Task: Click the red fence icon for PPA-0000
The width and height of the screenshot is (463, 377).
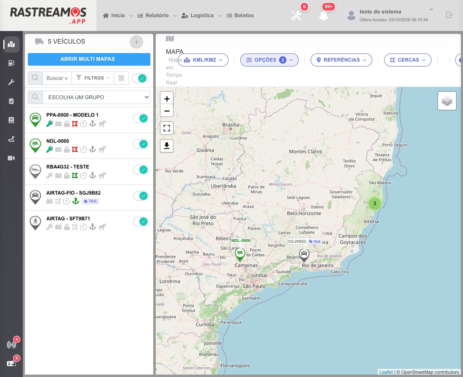Action: click(x=75, y=124)
